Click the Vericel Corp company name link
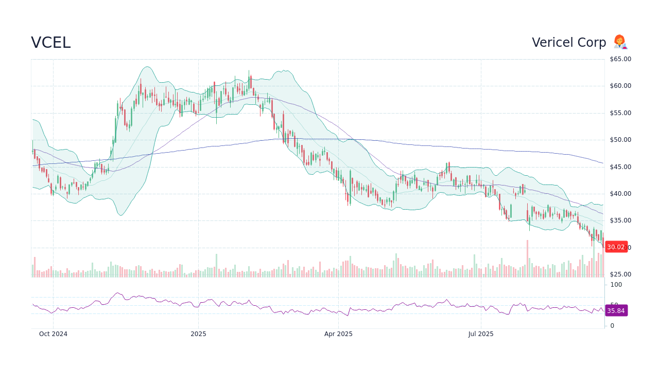659x370 pixels. (x=569, y=42)
